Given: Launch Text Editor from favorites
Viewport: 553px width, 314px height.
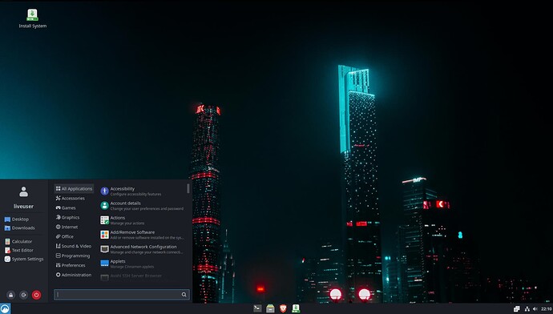Looking at the screenshot, I should click(18, 250).
